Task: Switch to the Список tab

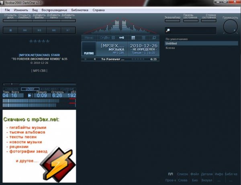Action: click(183, 174)
